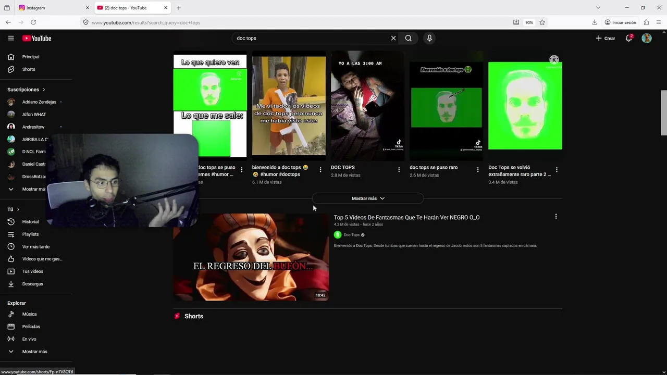
Task: Open Películas under Explorar
Action: click(x=31, y=327)
